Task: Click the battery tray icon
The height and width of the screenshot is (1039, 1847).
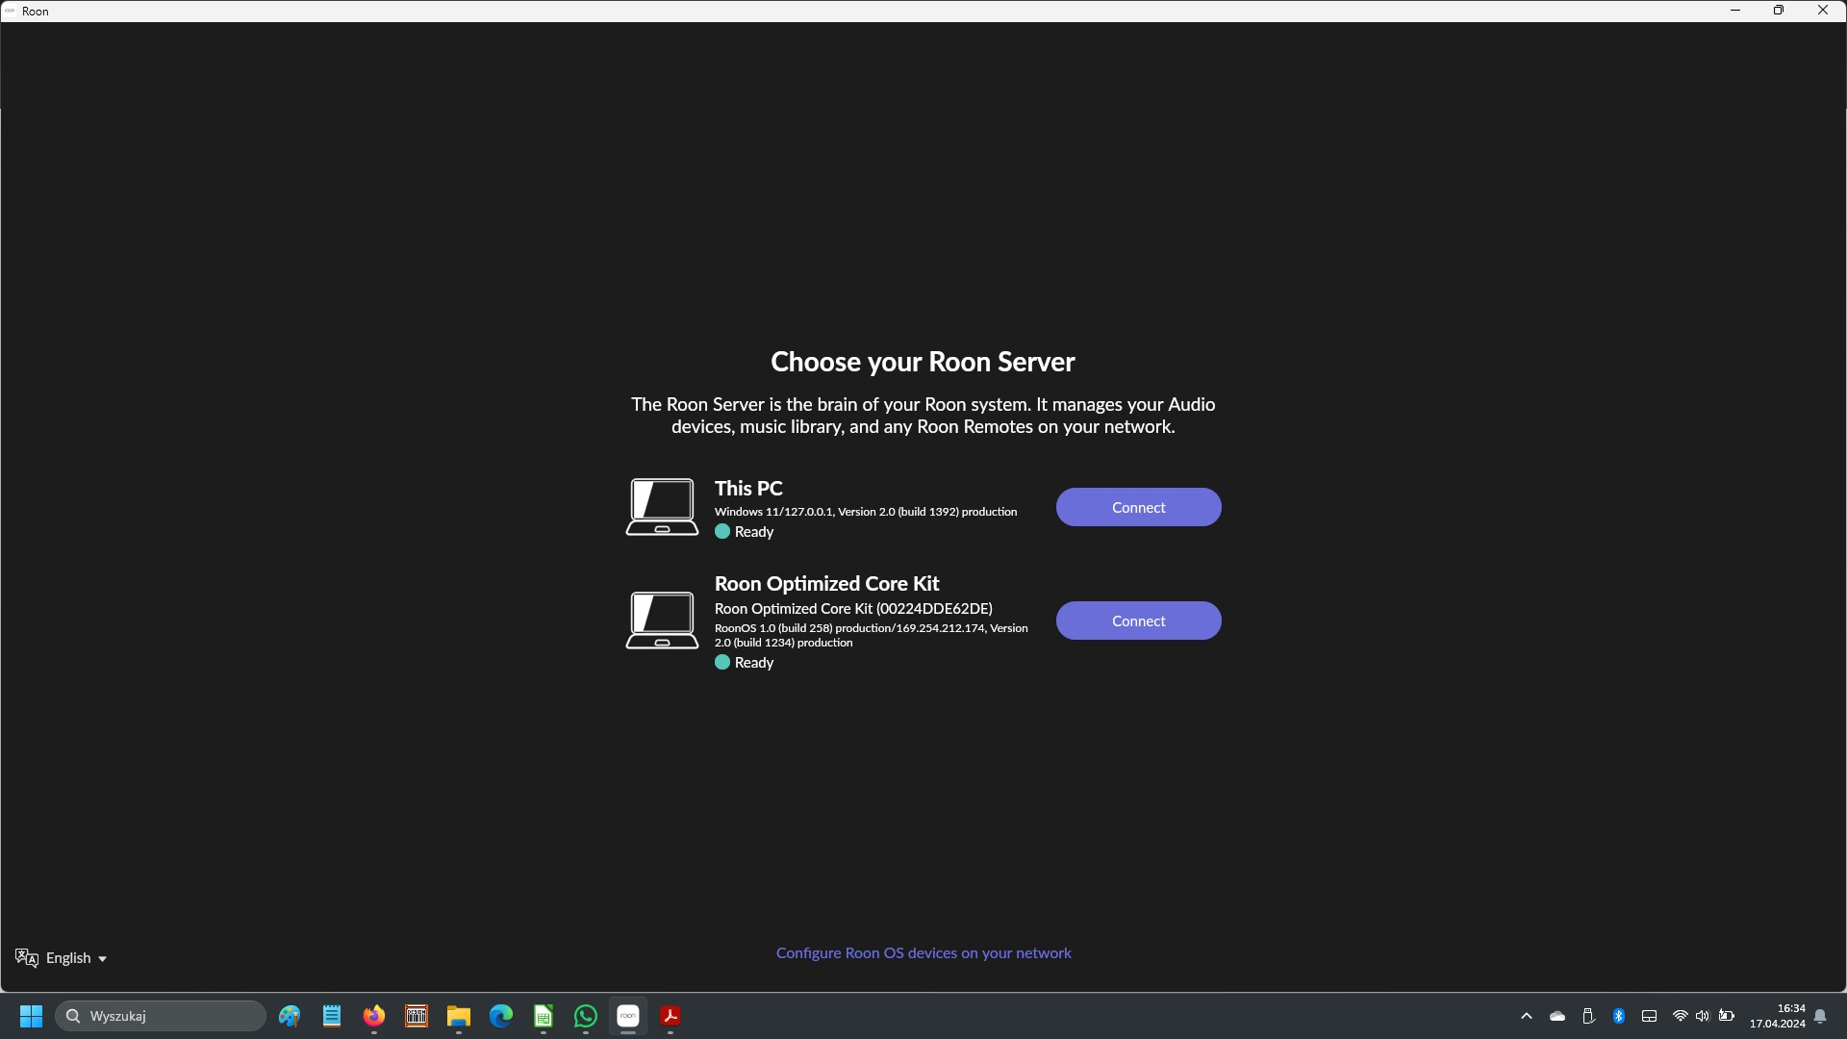Action: point(1727,1016)
